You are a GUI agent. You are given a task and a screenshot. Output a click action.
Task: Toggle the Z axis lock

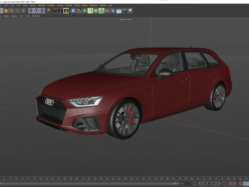[42, 11]
